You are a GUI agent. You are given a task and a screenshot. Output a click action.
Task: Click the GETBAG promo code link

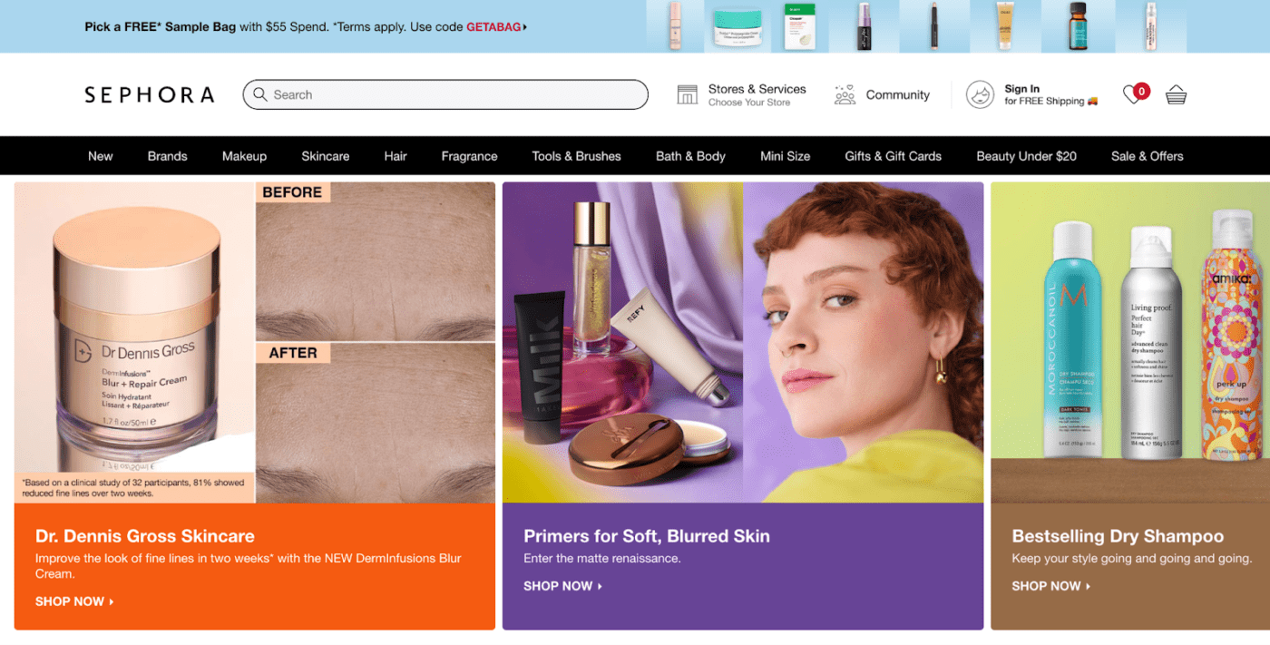(493, 27)
